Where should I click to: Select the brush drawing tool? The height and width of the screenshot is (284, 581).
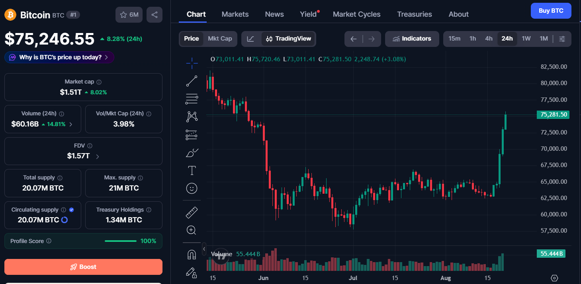click(x=192, y=153)
